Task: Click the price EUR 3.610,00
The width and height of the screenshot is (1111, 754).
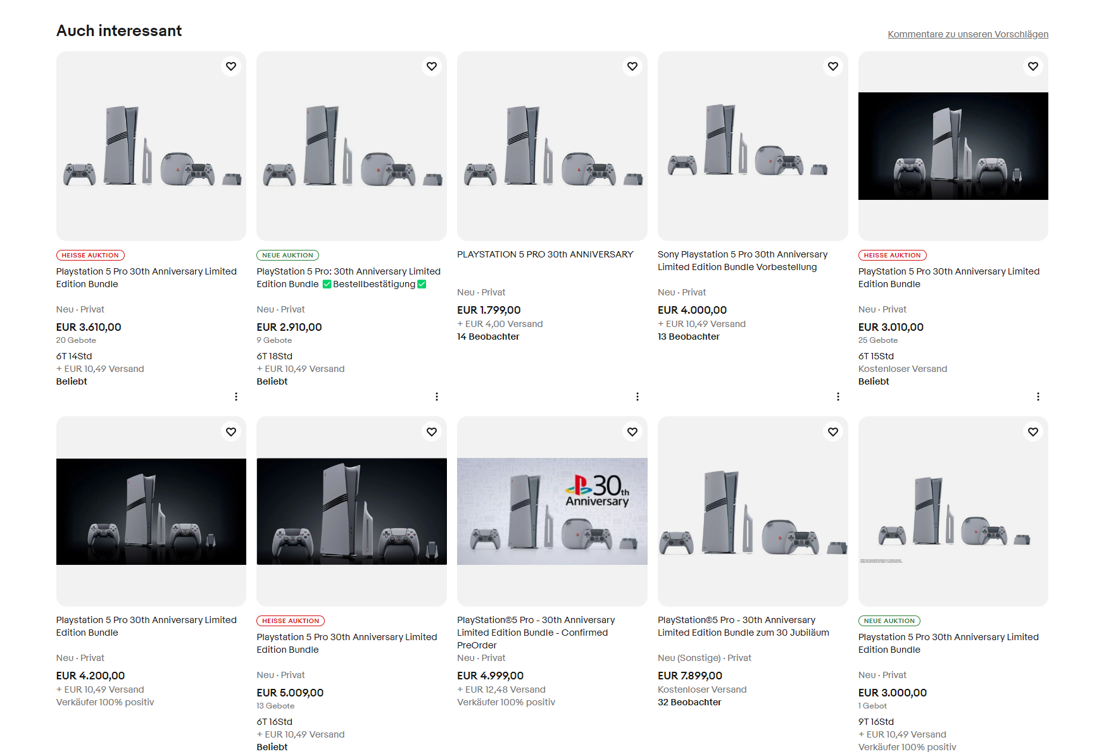Action: (x=89, y=327)
